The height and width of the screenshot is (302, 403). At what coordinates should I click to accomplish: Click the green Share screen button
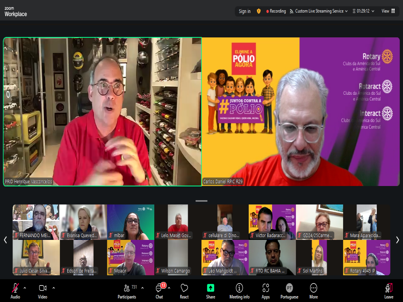pyautogui.click(x=211, y=291)
